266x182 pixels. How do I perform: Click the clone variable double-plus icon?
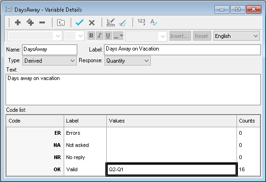(x=30, y=22)
